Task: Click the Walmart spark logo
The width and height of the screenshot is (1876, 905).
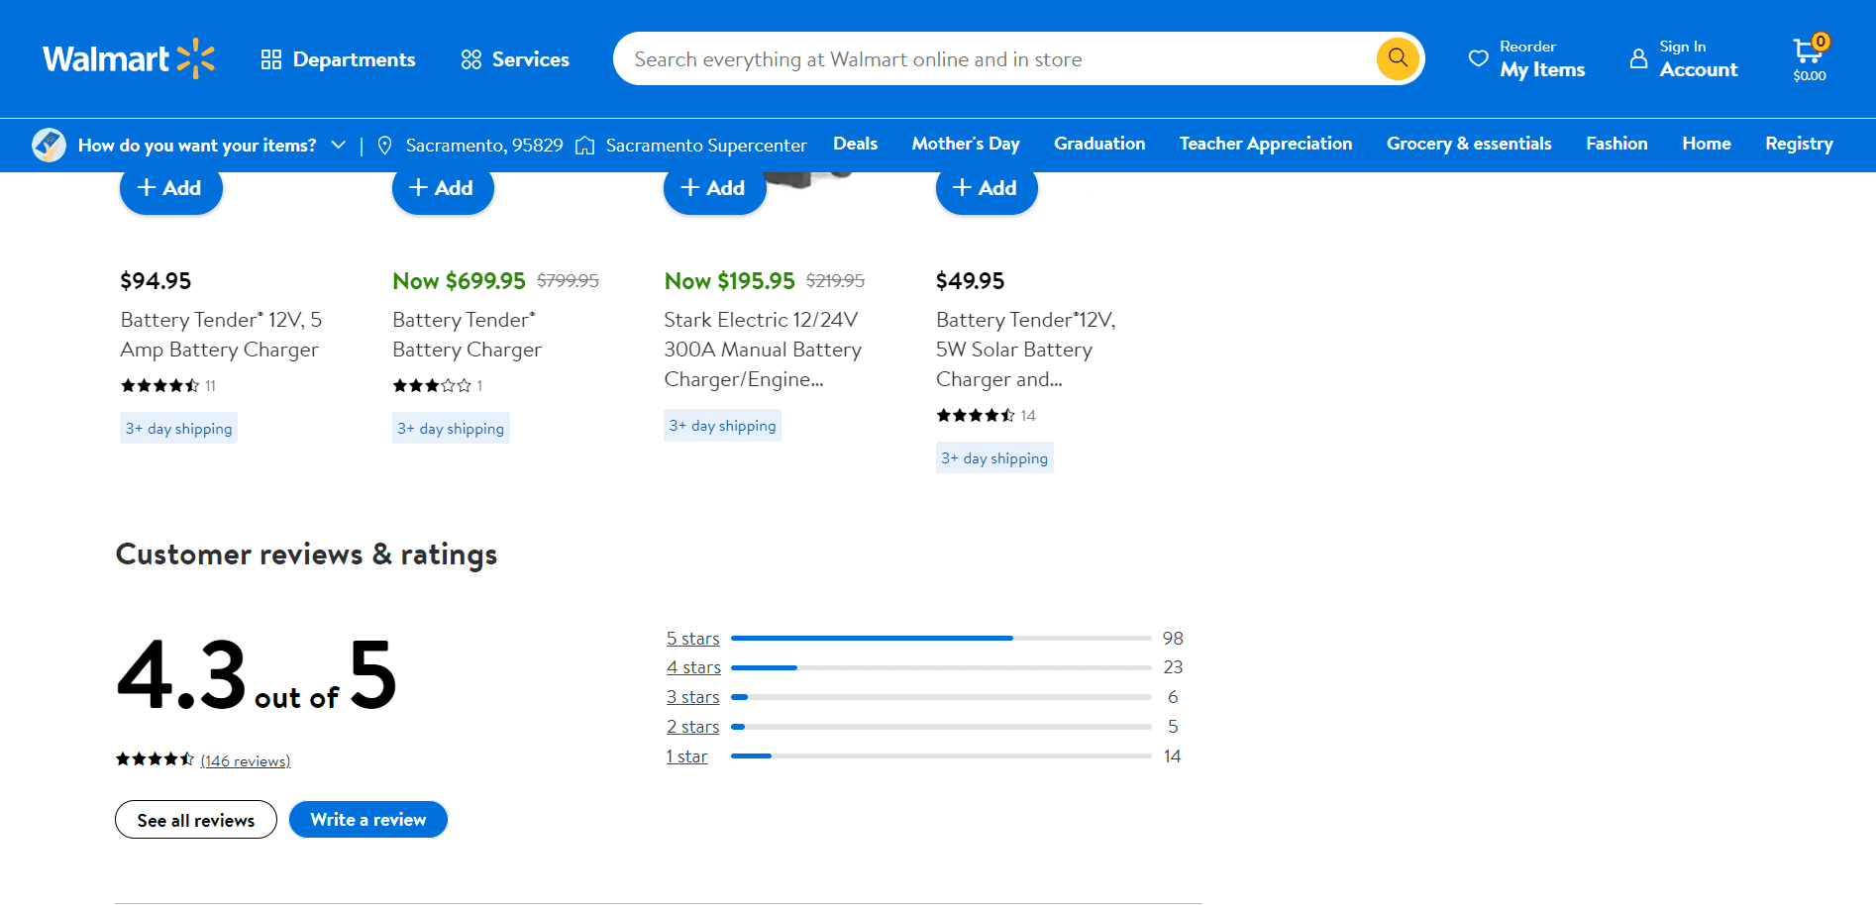Action: (x=195, y=58)
